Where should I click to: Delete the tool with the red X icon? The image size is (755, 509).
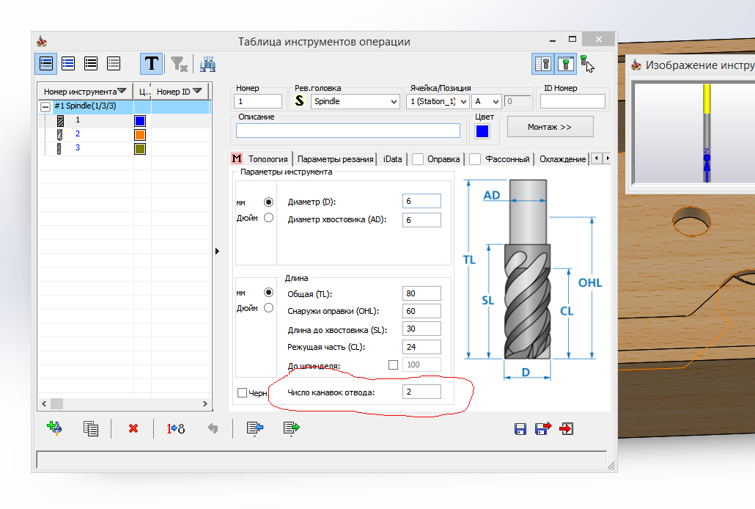coord(133,428)
